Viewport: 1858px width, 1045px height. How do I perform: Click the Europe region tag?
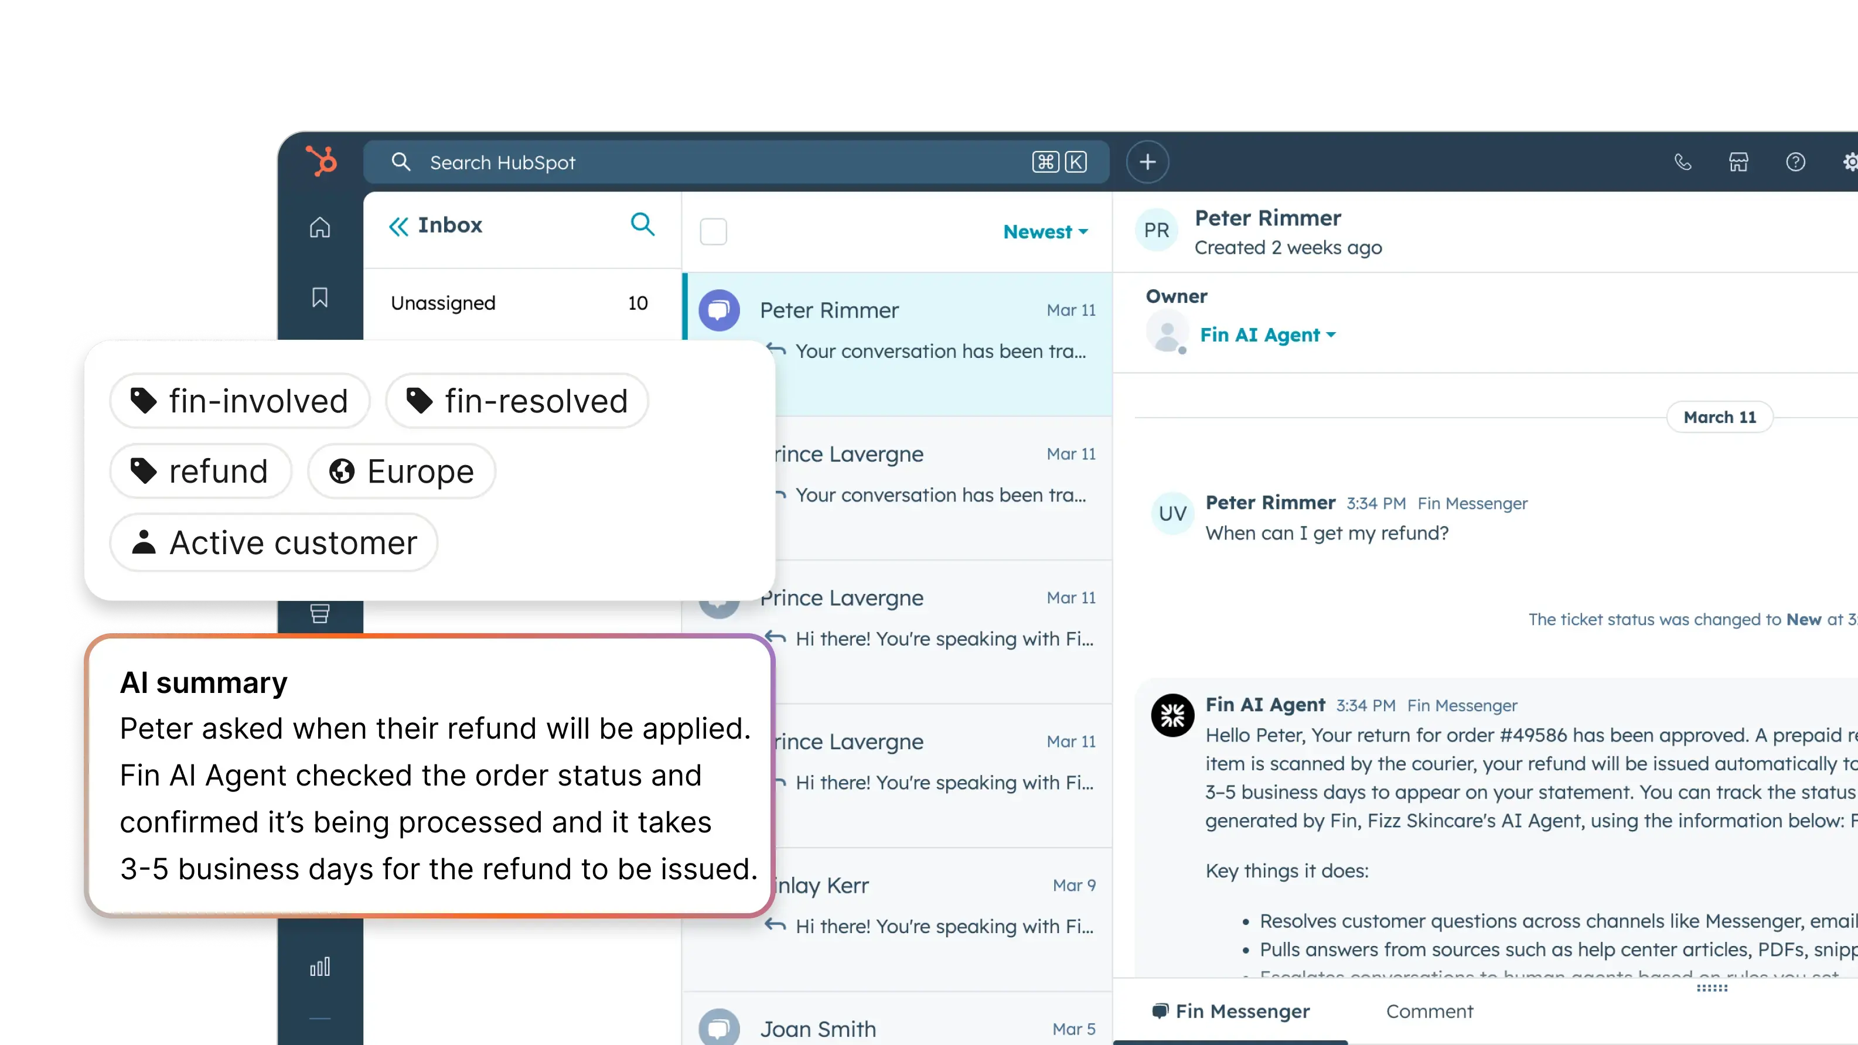[402, 471]
